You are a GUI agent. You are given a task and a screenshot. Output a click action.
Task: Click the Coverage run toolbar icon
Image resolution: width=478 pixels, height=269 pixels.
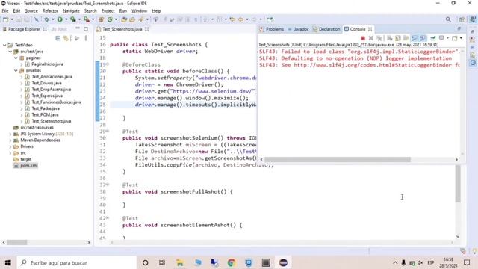coord(73,19)
